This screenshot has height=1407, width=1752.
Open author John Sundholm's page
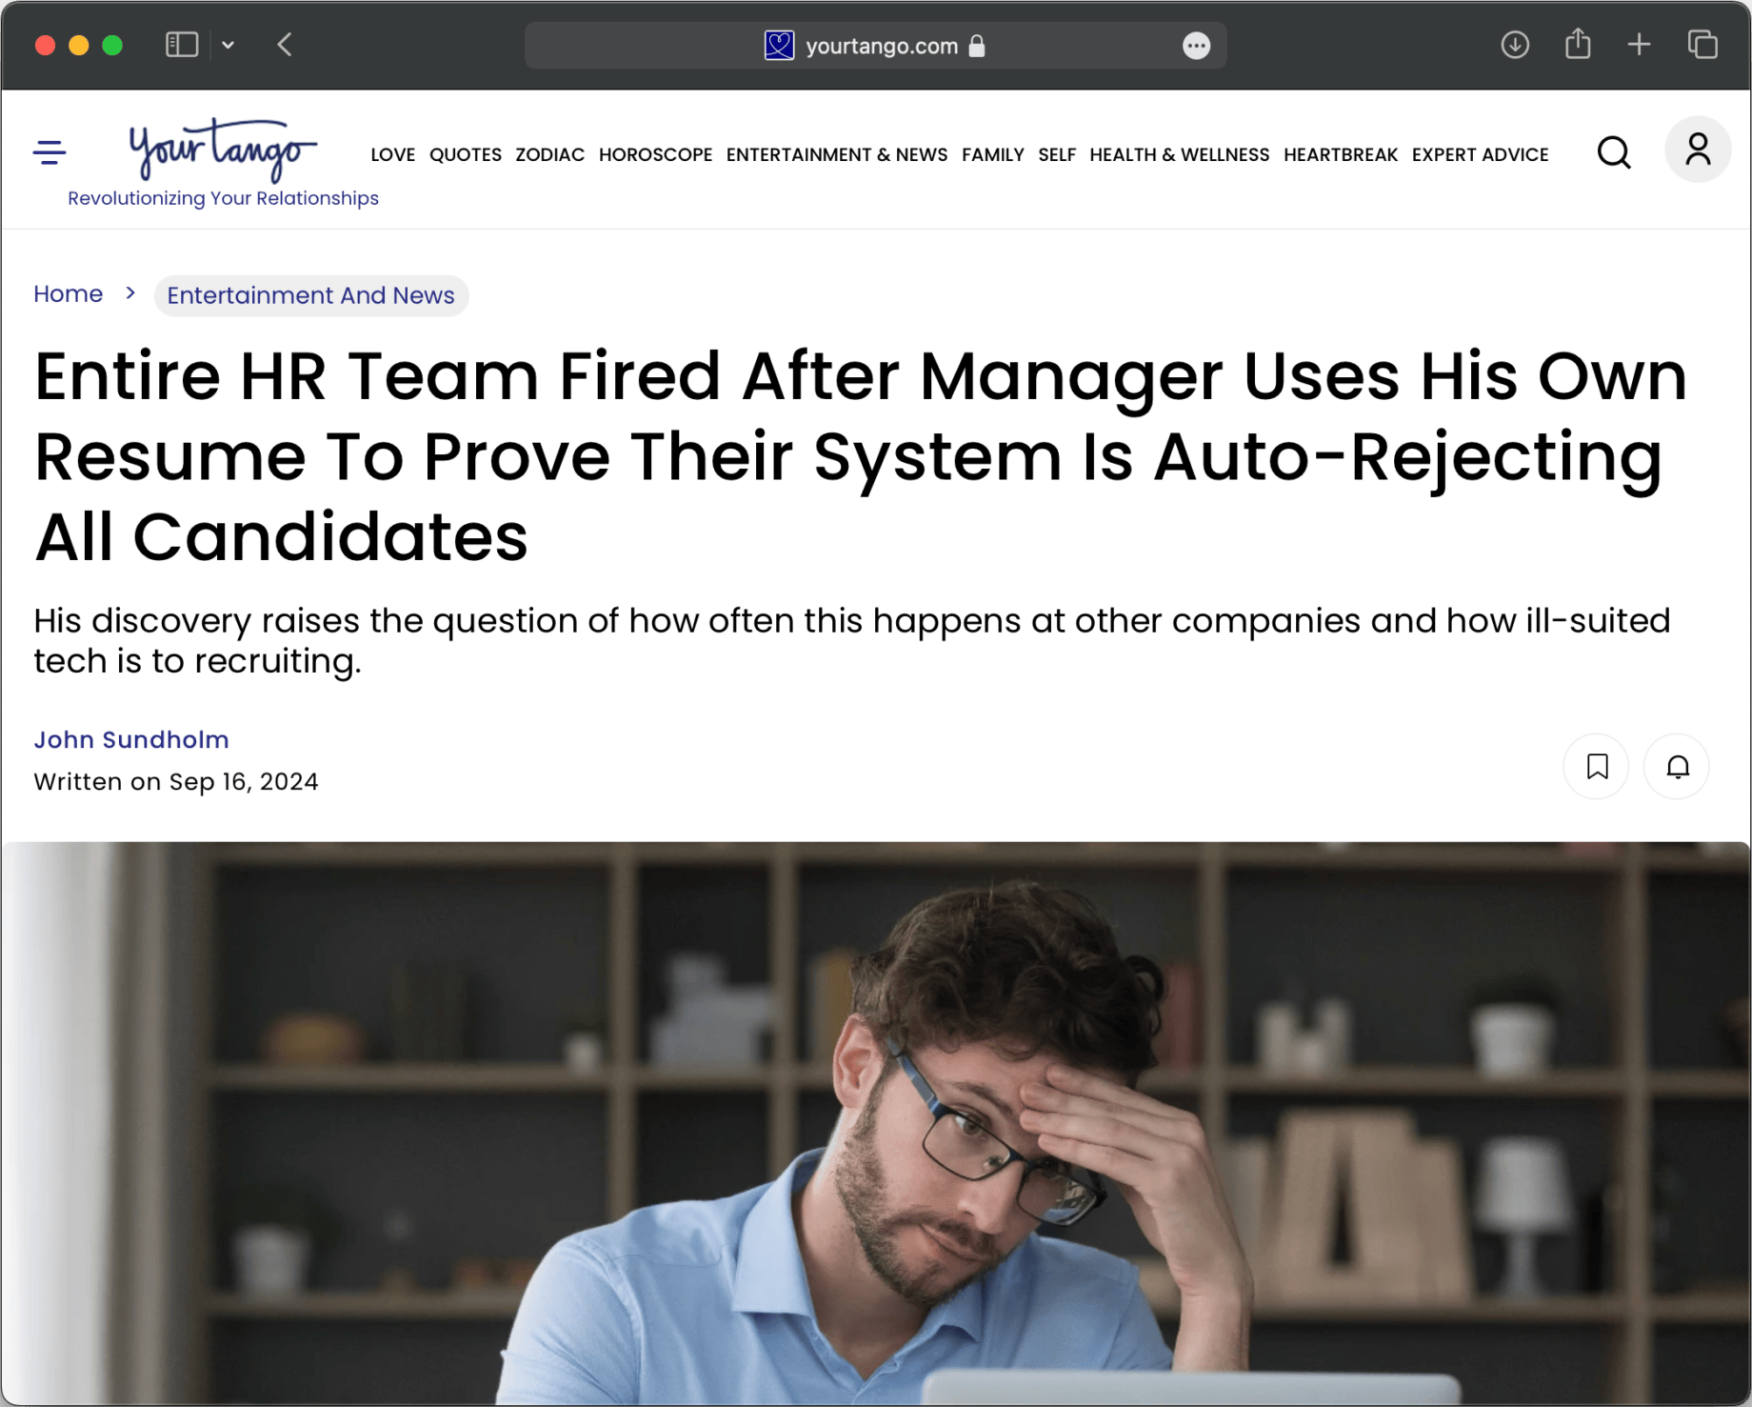(131, 739)
